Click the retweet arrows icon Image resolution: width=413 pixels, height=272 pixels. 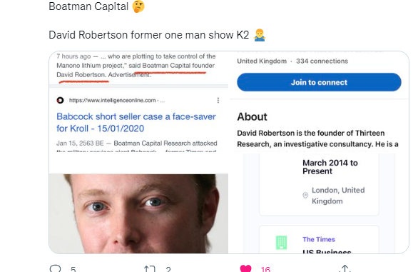click(149, 269)
